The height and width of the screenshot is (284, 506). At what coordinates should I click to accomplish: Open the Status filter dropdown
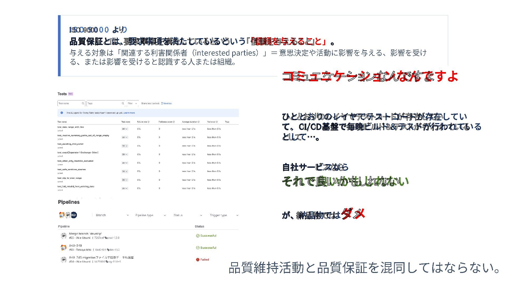click(x=188, y=215)
